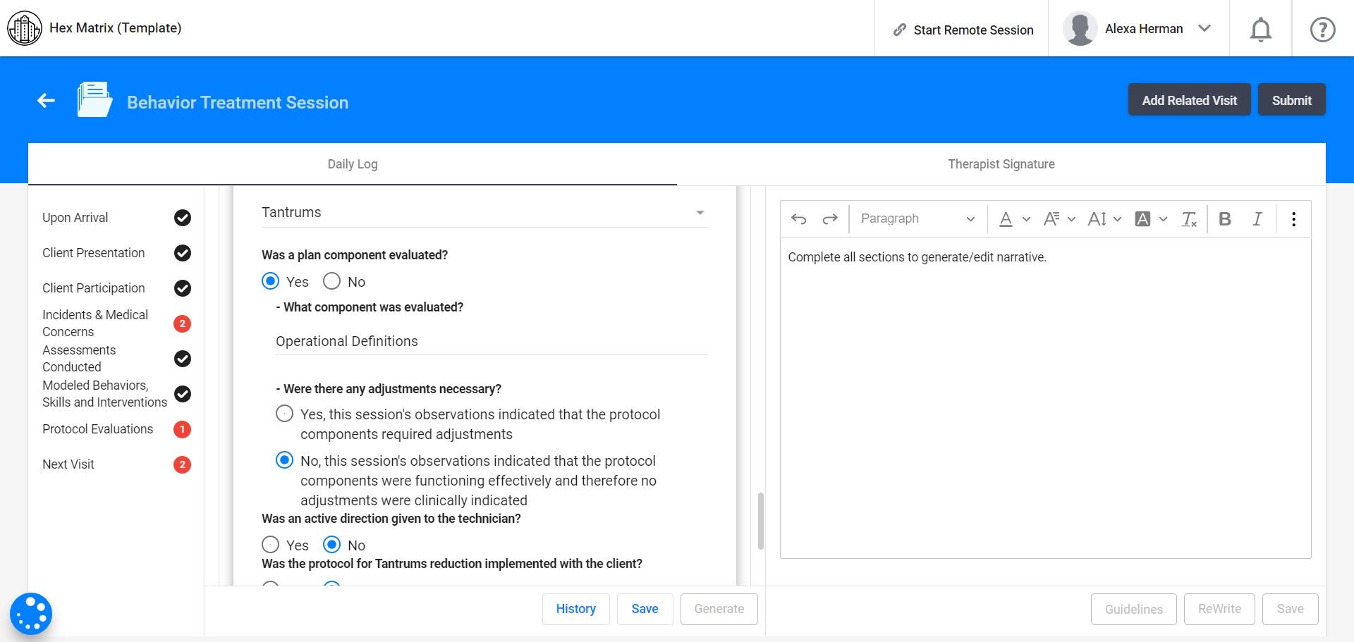The image size is (1354, 642).
Task: Toggle italic formatting in editor
Action: pyautogui.click(x=1257, y=219)
